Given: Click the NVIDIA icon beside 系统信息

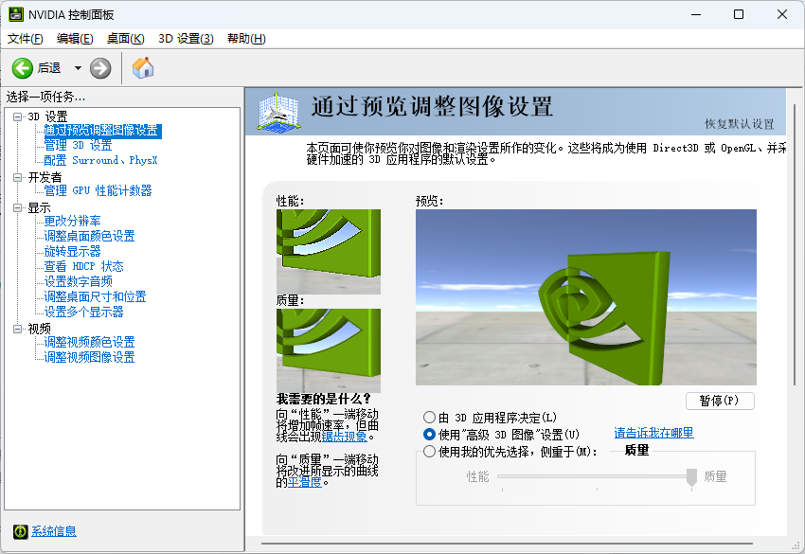Looking at the screenshot, I should click(19, 533).
